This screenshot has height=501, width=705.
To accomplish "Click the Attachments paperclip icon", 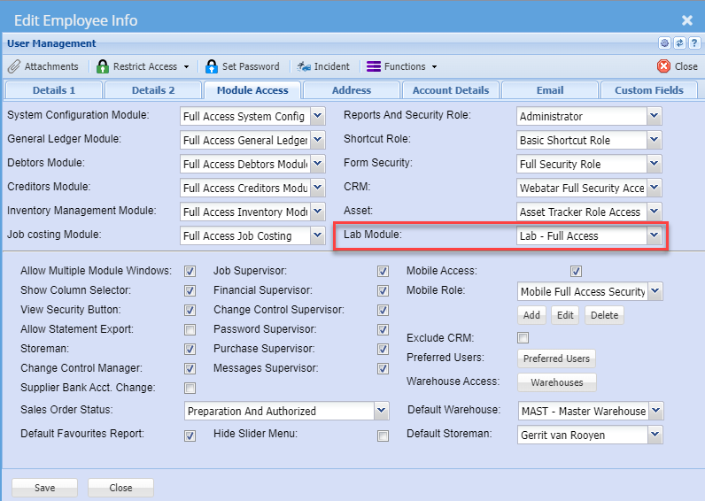I will pyautogui.click(x=14, y=66).
